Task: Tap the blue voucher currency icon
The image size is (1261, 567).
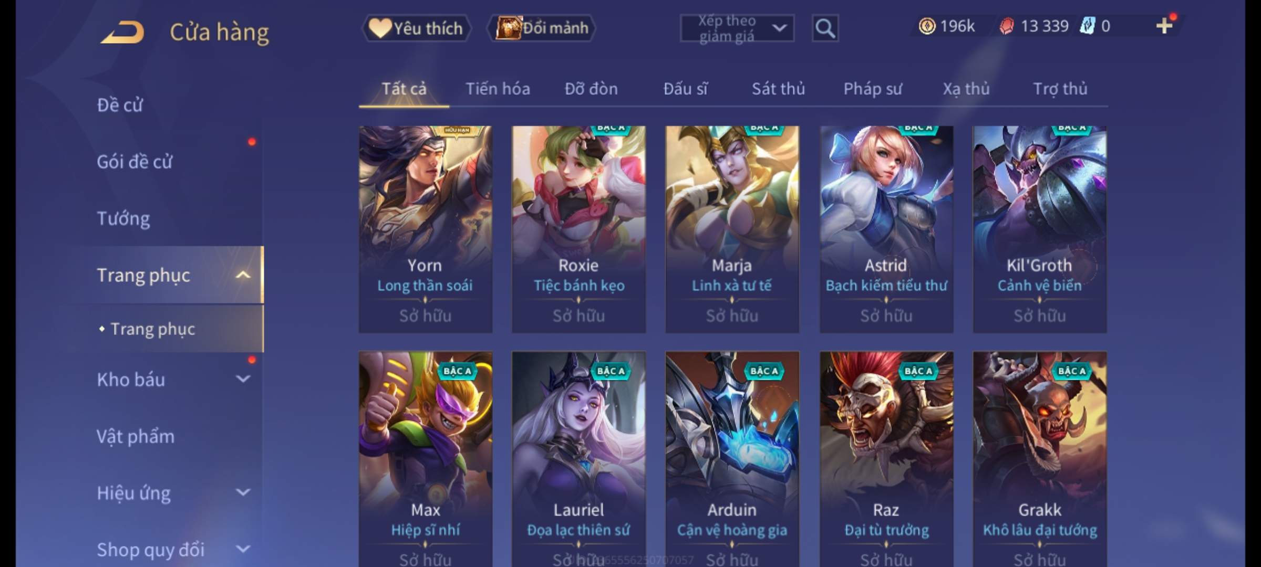Action: [x=1087, y=26]
